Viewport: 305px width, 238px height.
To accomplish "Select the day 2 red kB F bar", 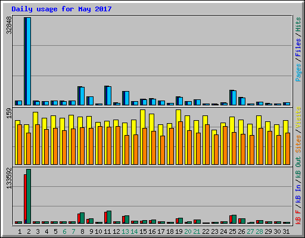I will click(x=25, y=199).
